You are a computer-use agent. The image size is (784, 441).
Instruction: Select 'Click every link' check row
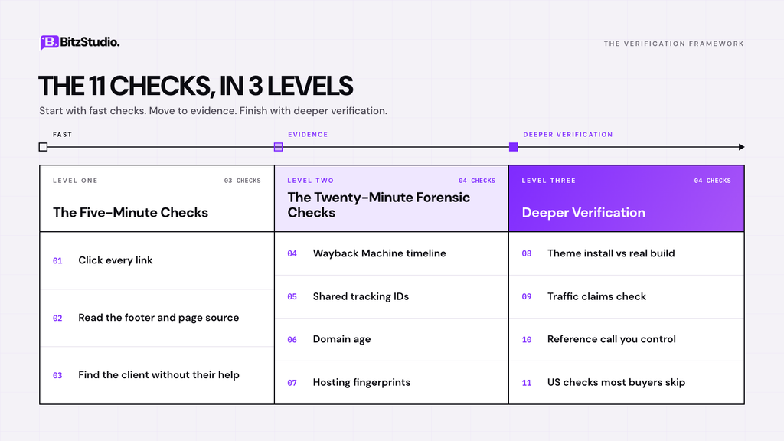(157, 260)
